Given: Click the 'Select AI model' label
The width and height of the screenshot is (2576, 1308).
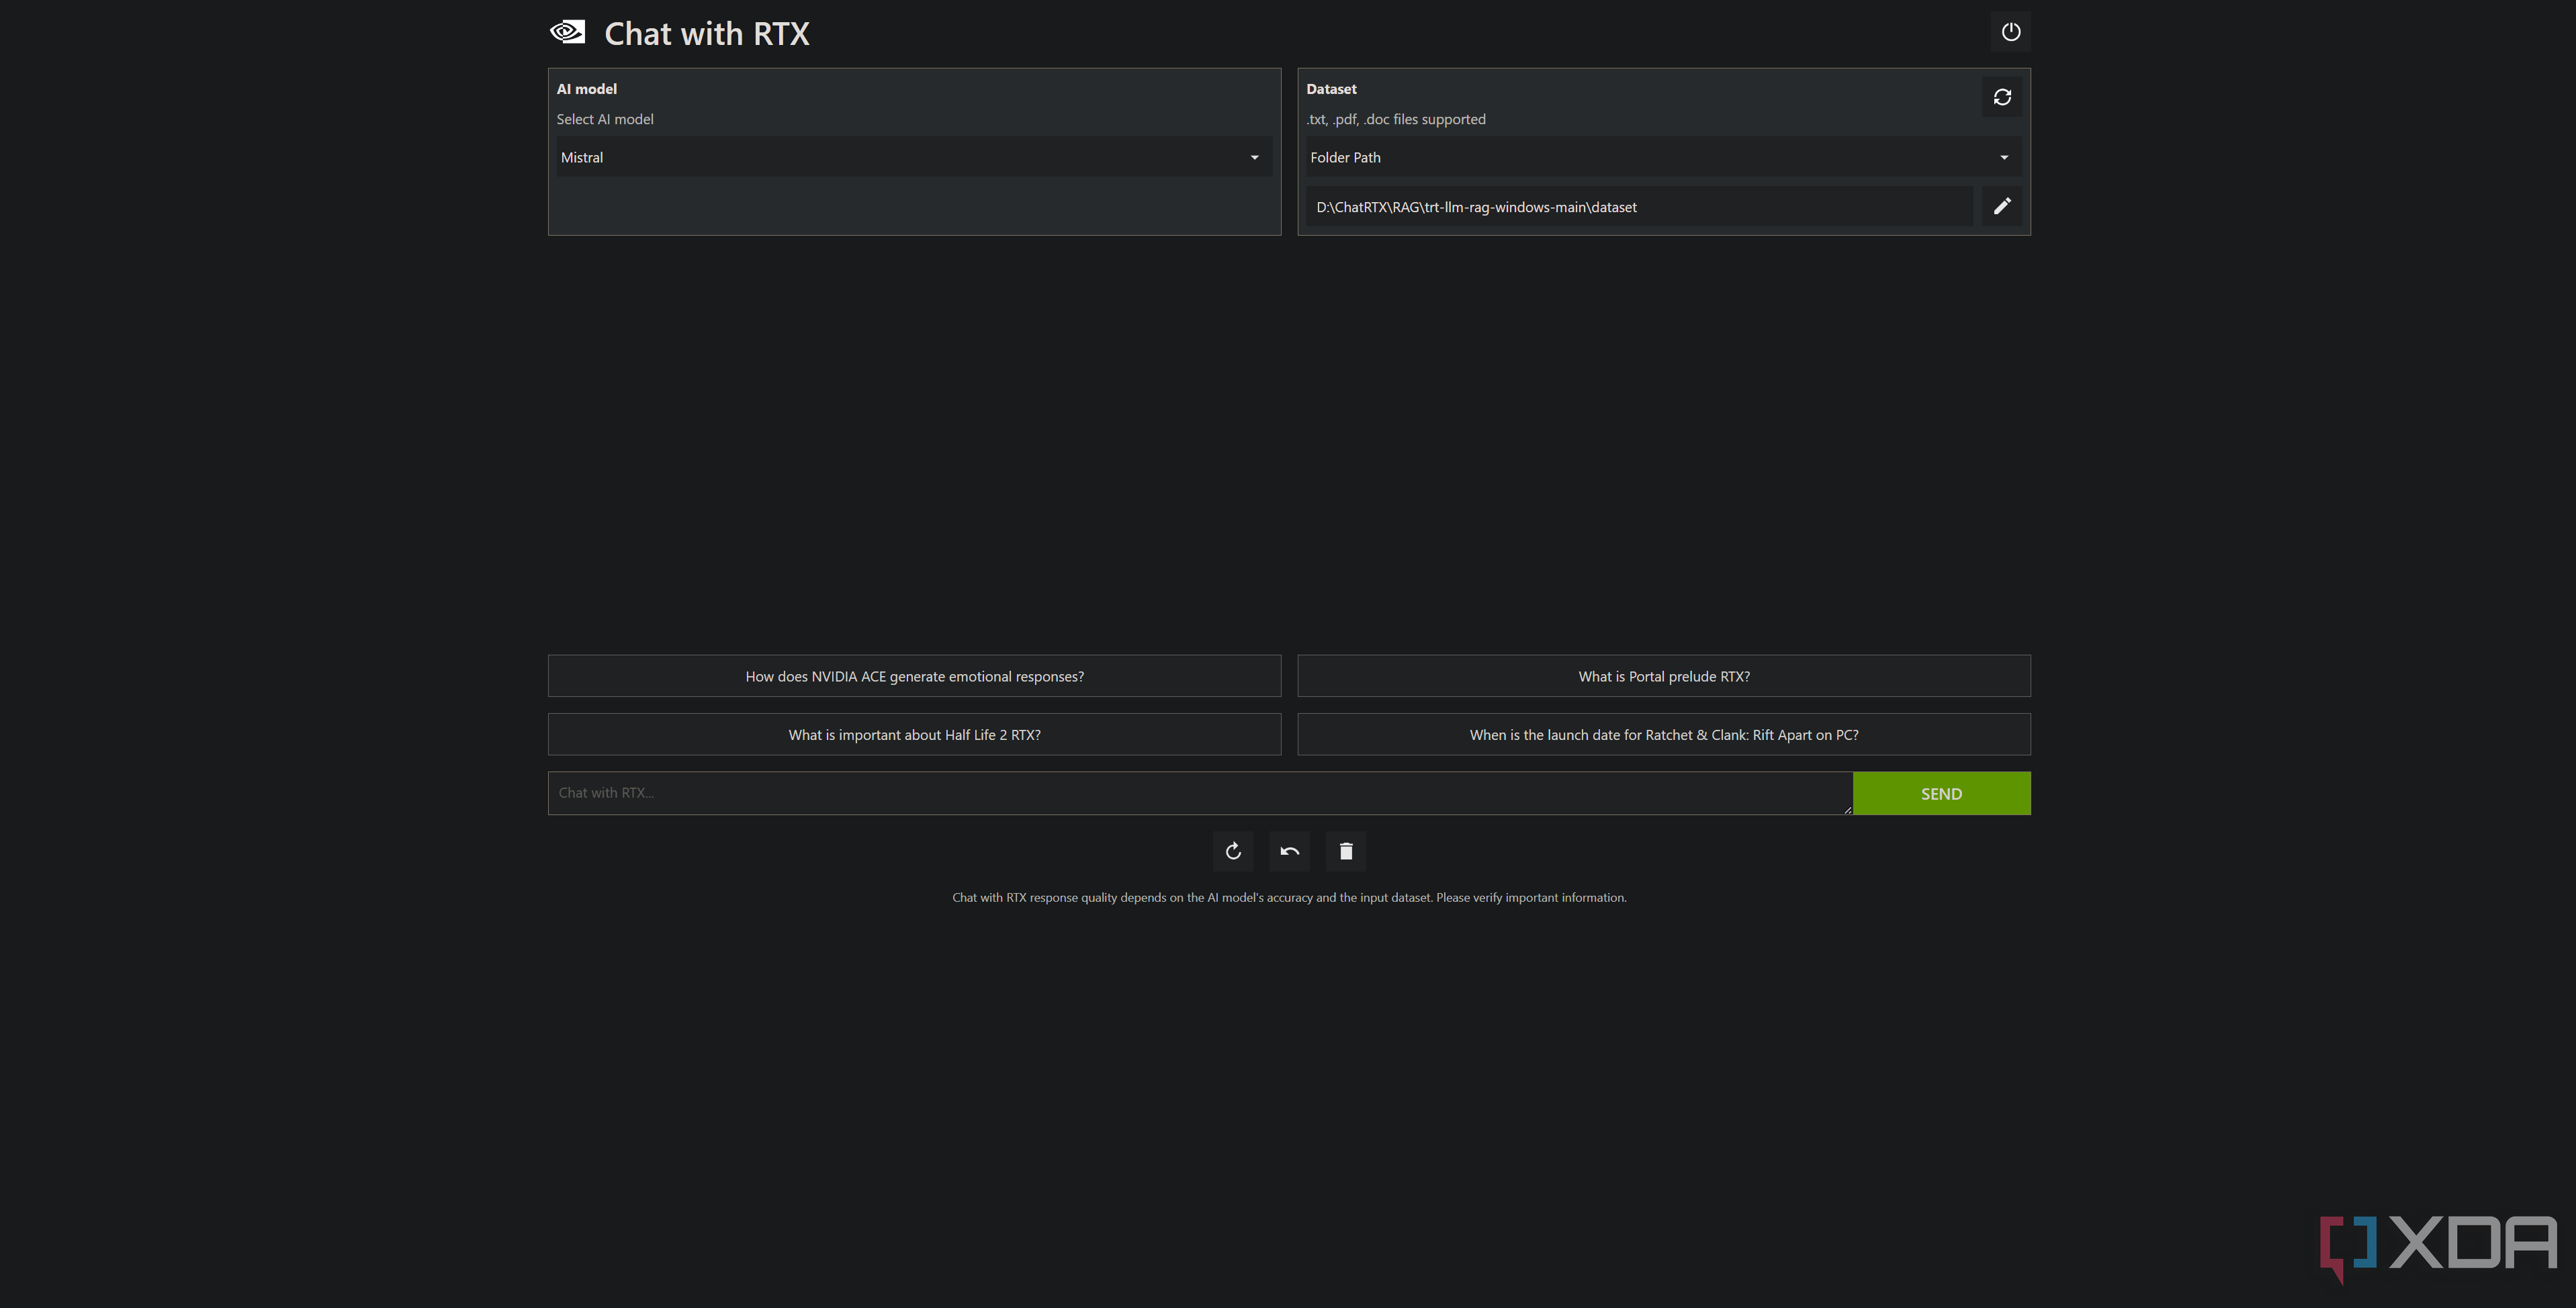Looking at the screenshot, I should tap(605, 119).
